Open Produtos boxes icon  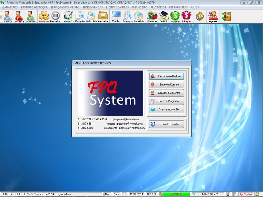44,16
